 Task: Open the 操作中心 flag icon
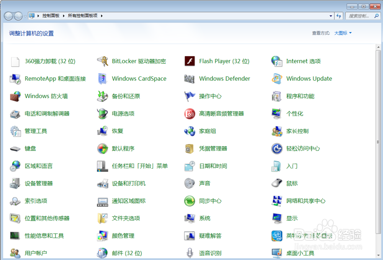[x=190, y=96]
